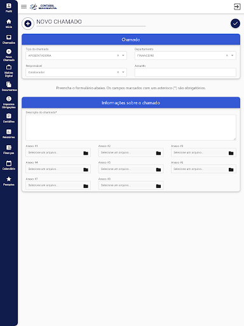Confirm the new chamado with checkmark button
Screen dimensions: 244x326
point(235,24)
